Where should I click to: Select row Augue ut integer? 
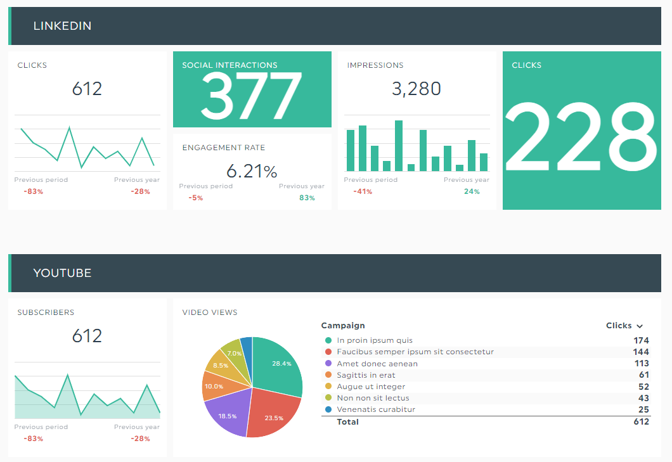pyautogui.click(x=486, y=387)
